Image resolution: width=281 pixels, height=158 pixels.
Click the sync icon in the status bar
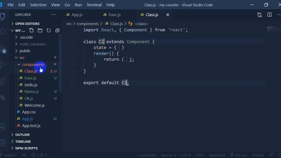pos(24,155)
